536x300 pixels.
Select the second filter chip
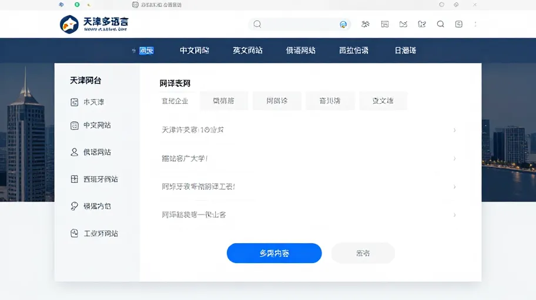tap(223, 101)
